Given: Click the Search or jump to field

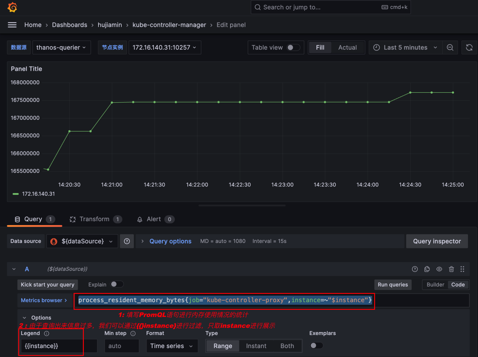Looking at the screenshot, I should 331,7.
